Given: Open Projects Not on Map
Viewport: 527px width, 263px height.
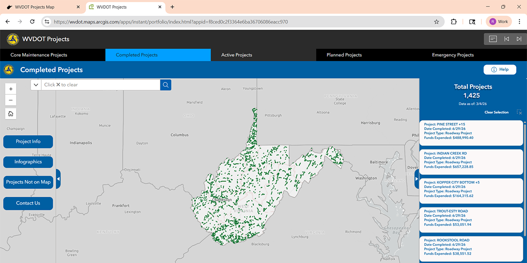Looking at the screenshot, I should point(28,182).
